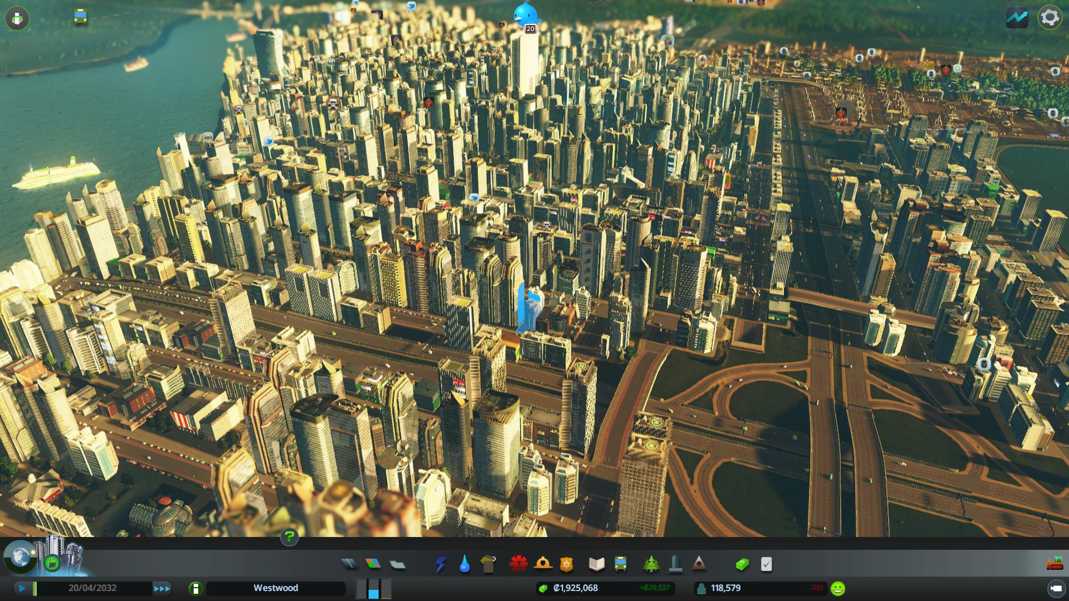Open the milestones globe panel
1069x601 pixels.
(x=20, y=556)
